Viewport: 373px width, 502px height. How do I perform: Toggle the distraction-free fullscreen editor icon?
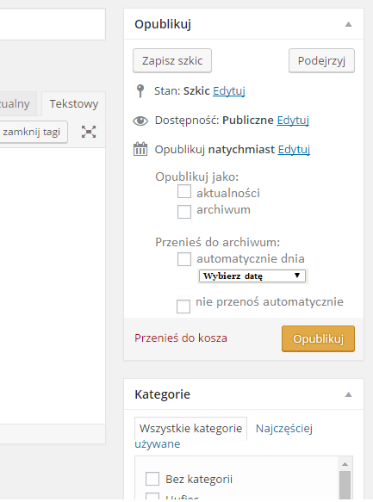click(x=89, y=132)
